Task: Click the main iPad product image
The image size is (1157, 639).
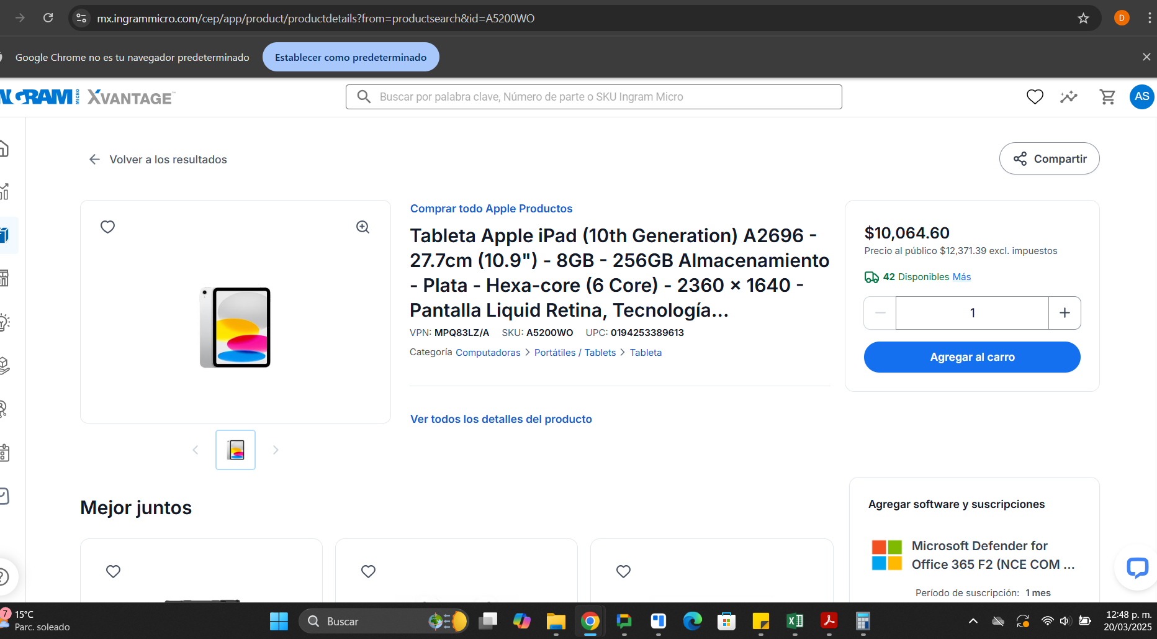Action: [x=235, y=327]
